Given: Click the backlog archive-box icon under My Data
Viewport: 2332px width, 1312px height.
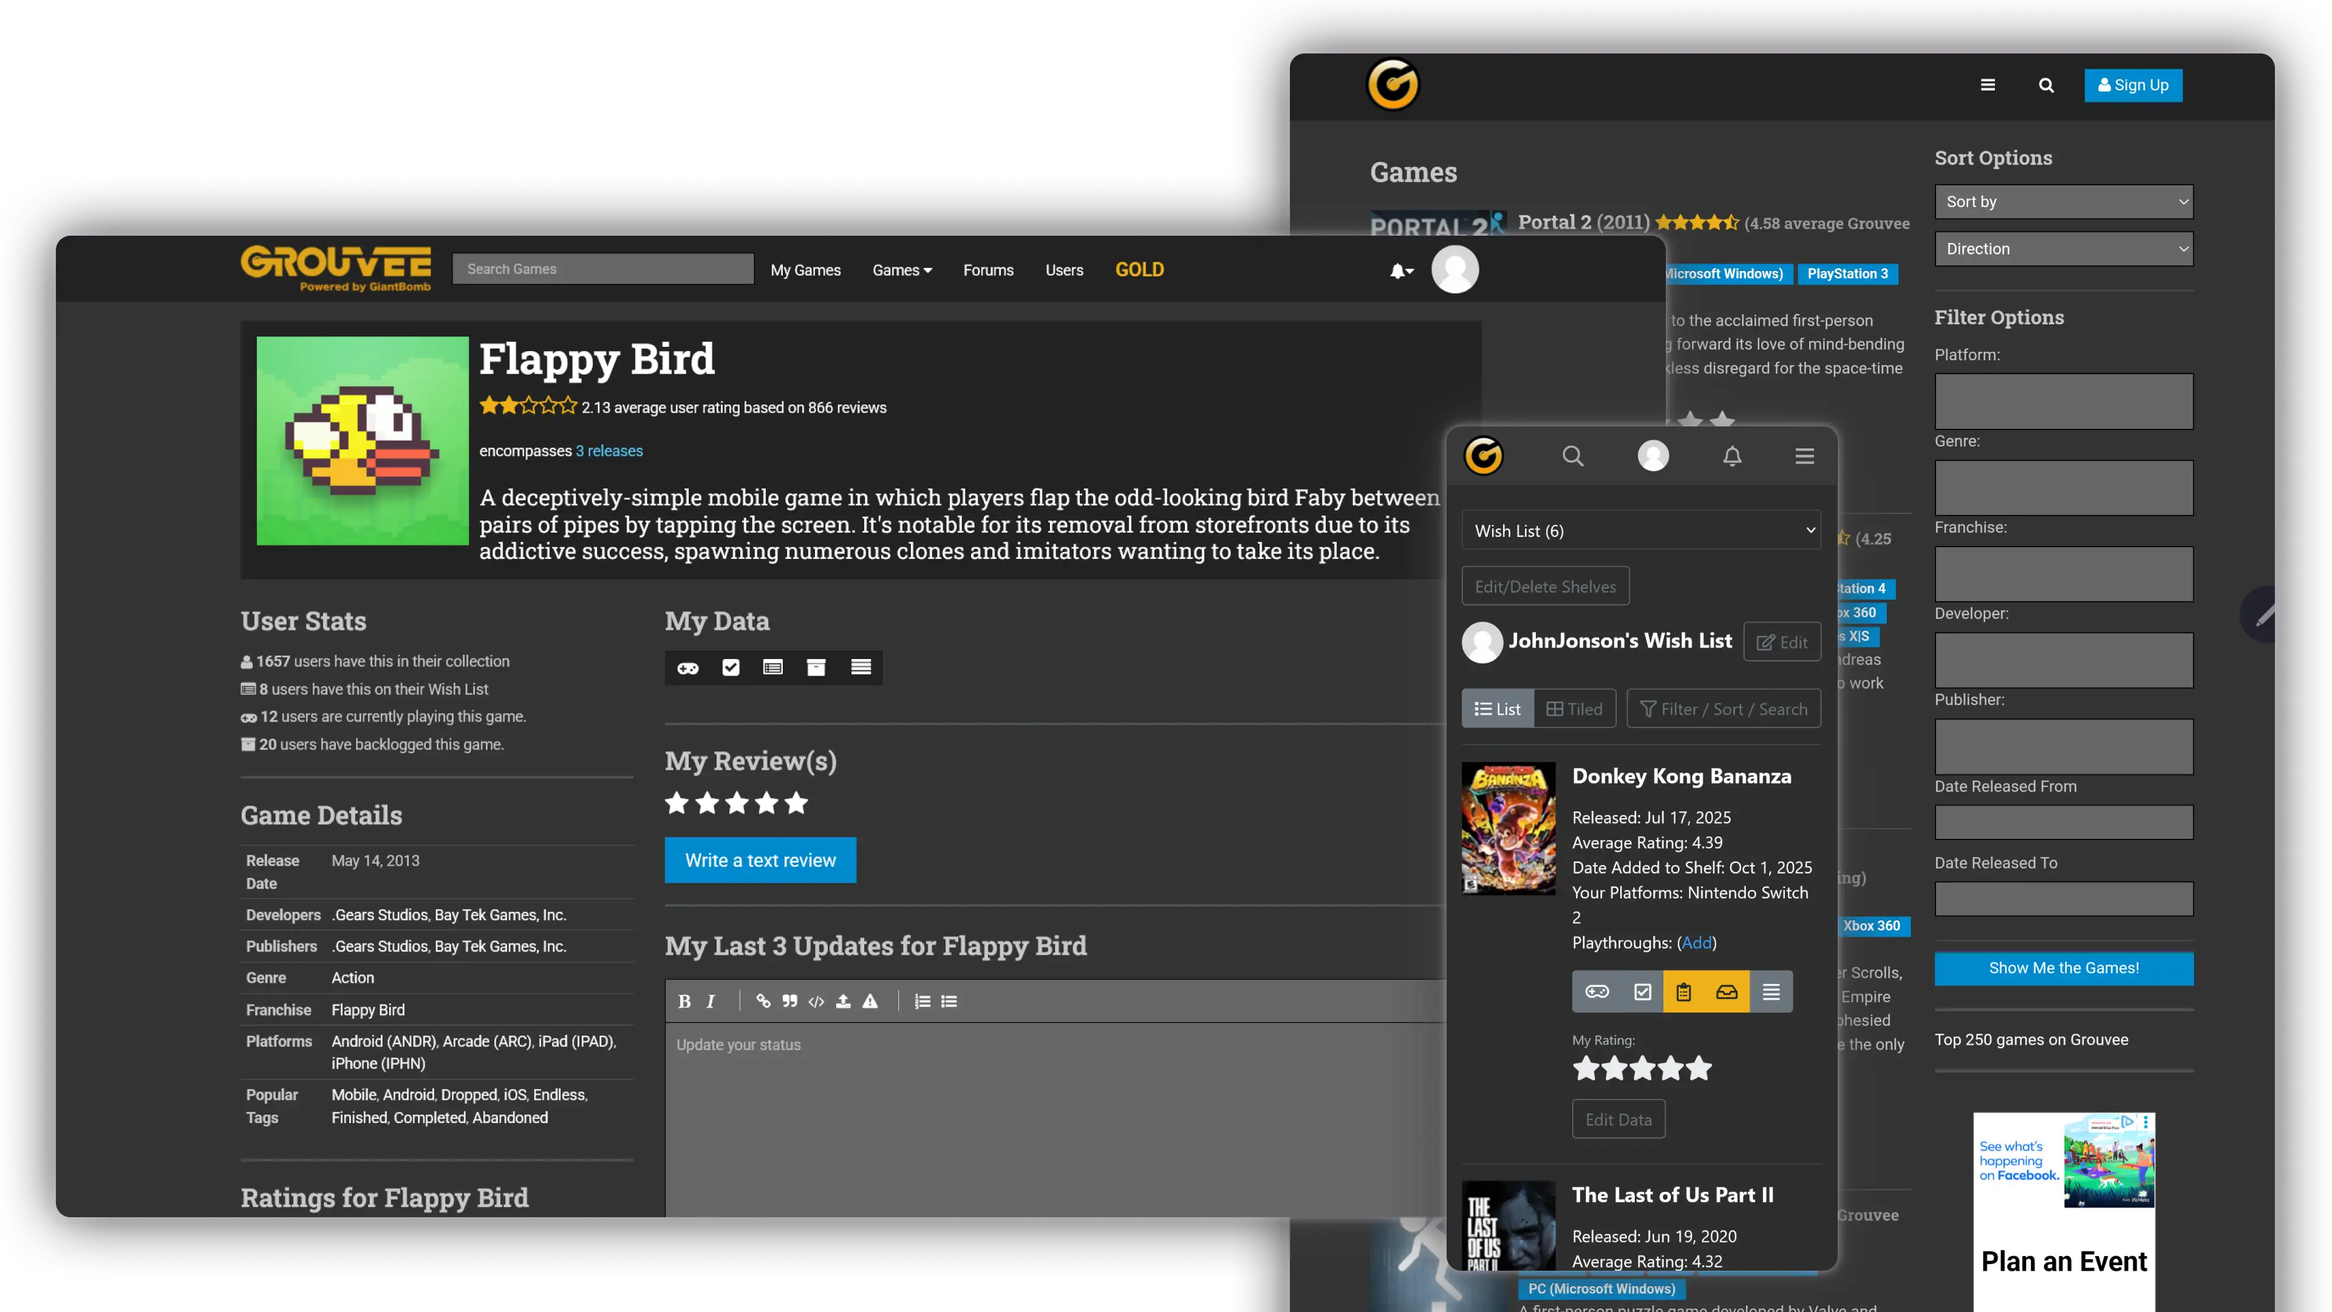Looking at the screenshot, I should point(816,668).
